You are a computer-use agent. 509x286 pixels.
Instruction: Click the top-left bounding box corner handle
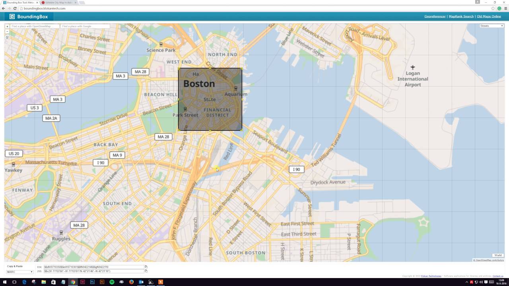point(179,68)
